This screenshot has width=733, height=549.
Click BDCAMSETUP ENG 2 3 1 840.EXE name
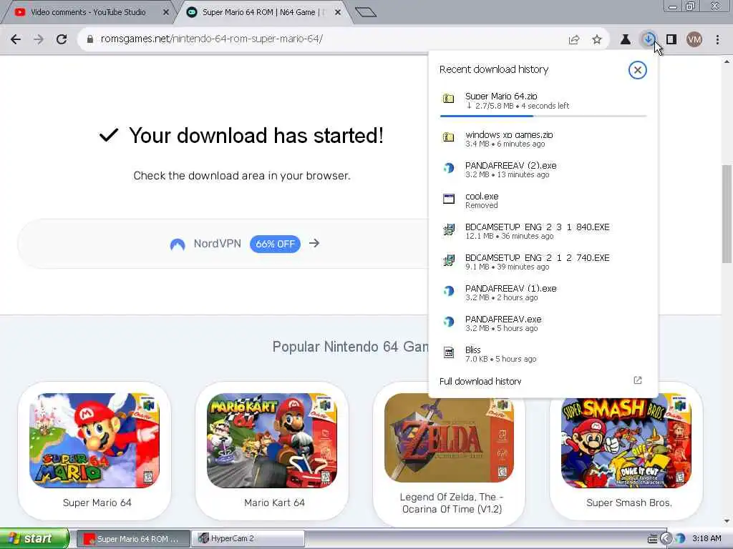coord(537,227)
